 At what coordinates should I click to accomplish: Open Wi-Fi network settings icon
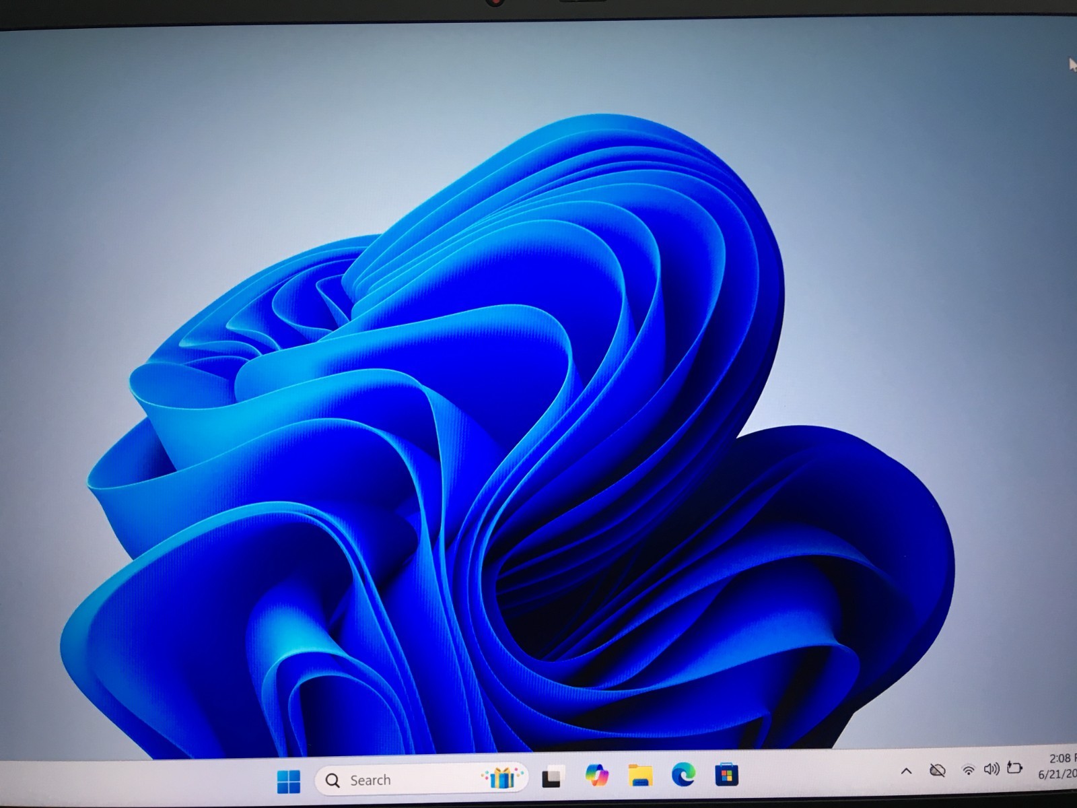click(968, 770)
